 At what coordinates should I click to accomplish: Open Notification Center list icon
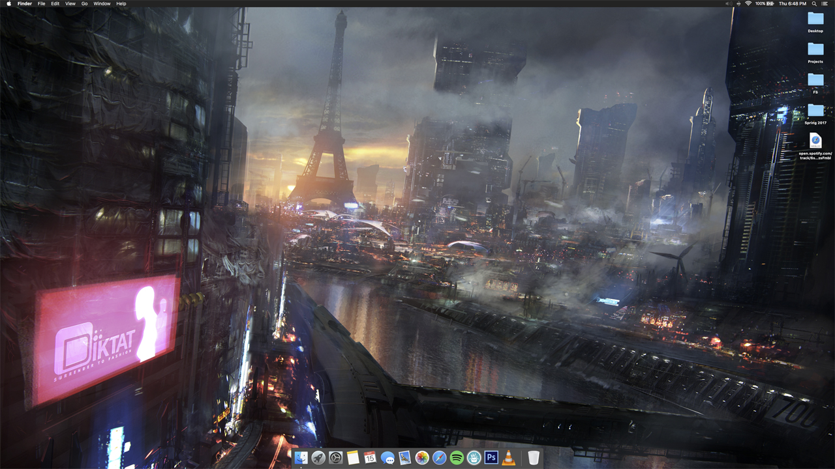pyautogui.click(x=825, y=3)
